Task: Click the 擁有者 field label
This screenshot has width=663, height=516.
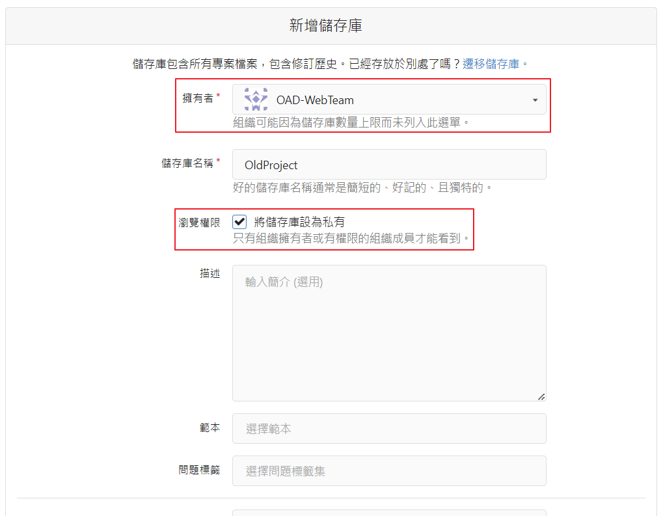Action: pyautogui.click(x=198, y=98)
